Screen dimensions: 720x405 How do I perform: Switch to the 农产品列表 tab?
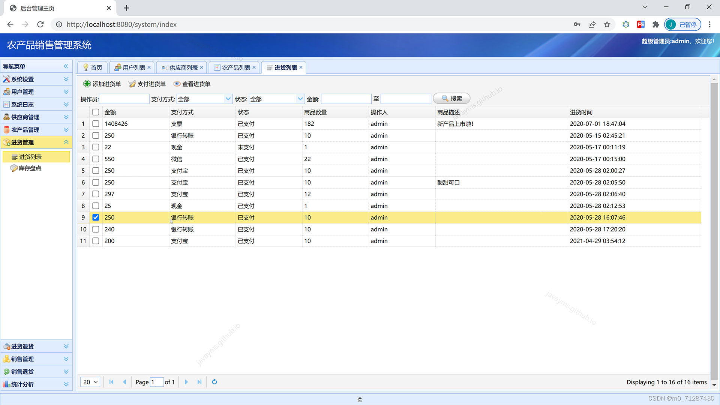(x=235, y=67)
